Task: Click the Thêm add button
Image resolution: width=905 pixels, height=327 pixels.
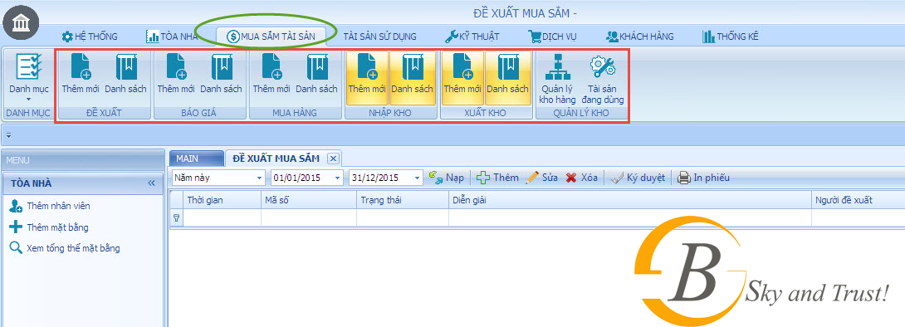Action: pyautogui.click(x=497, y=178)
